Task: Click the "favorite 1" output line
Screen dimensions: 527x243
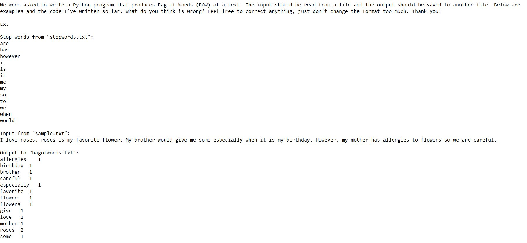Action: pyautogui.click(x=16, y=191)
